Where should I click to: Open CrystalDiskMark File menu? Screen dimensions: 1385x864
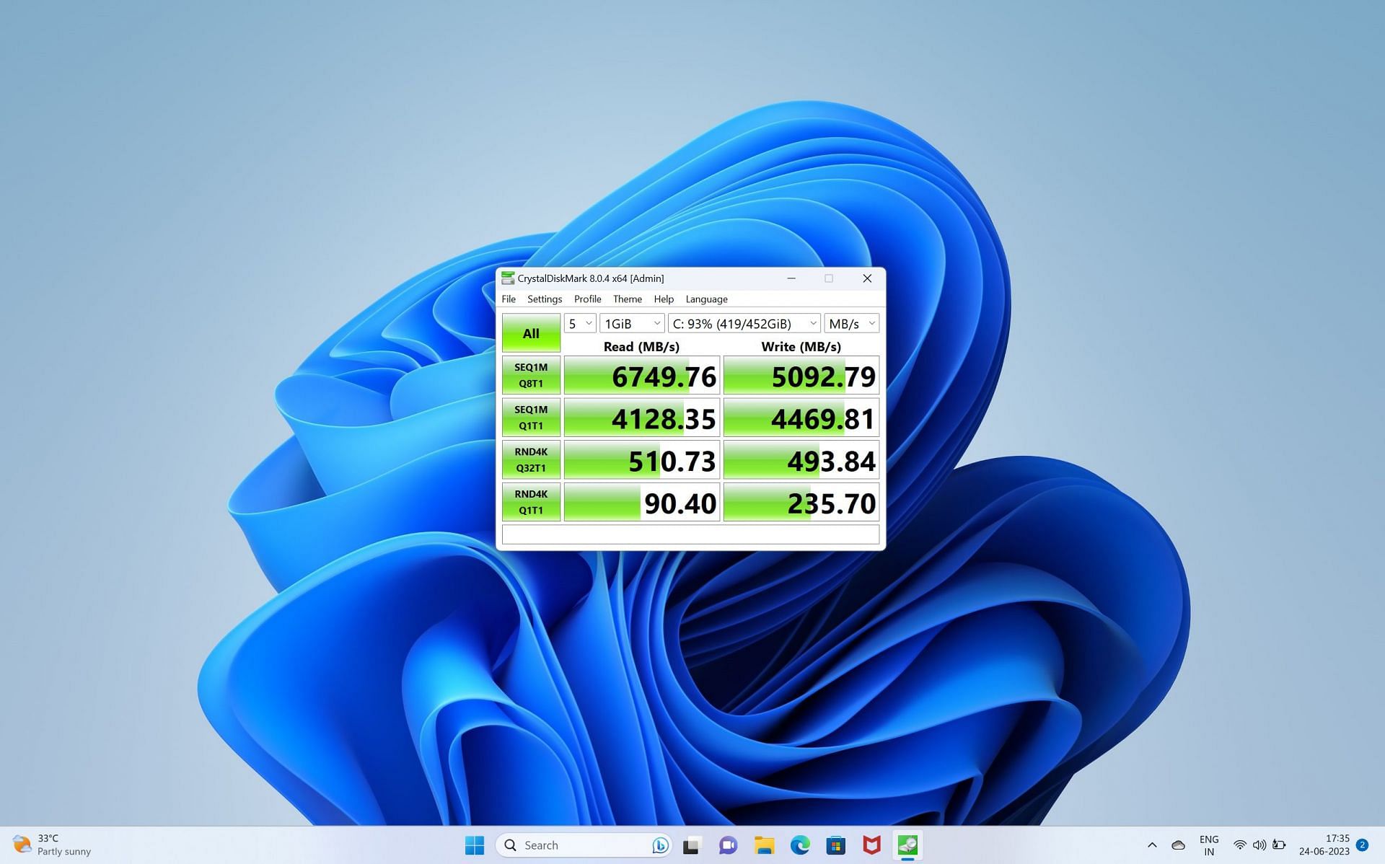pyautogui.click(x=509, y=299)
